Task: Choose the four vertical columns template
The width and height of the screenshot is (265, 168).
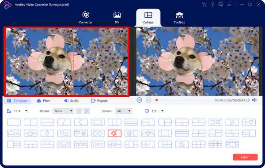Action: (x=165, y=134)
